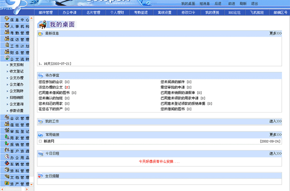Select 公文查询 in the sidebar

(x=16, y=104)
